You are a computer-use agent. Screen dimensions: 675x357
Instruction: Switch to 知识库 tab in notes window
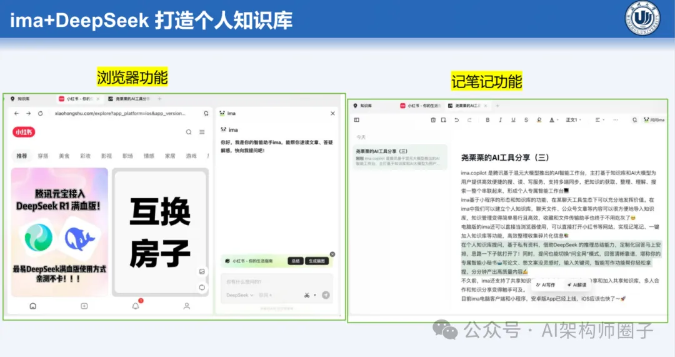pos(363,106)
